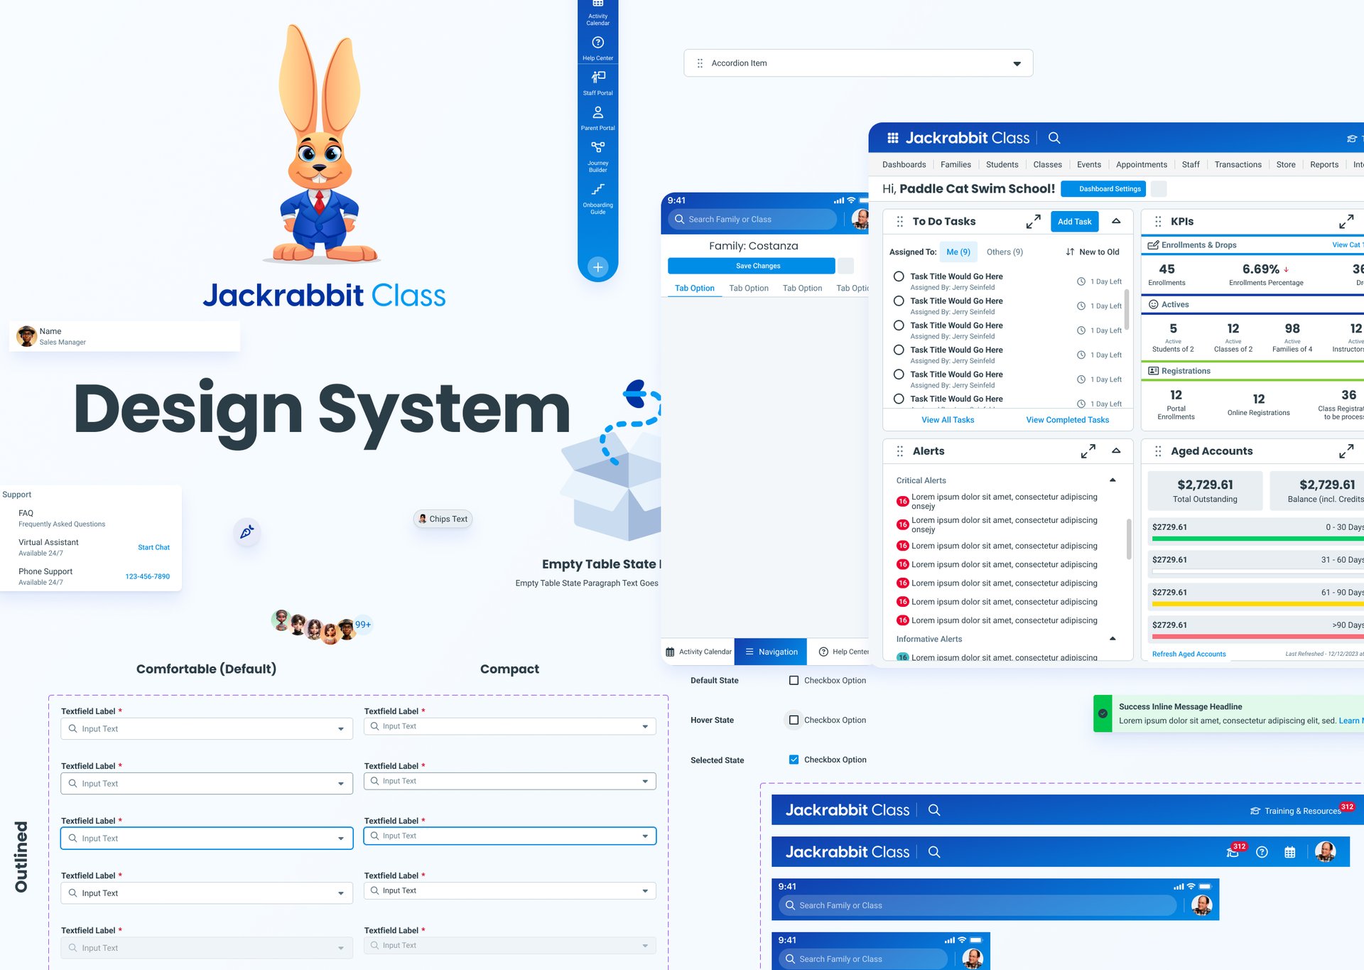1364x970 pixels.
Task: Click the Name Sales Manager profile card
Action: tap(124, 336)
